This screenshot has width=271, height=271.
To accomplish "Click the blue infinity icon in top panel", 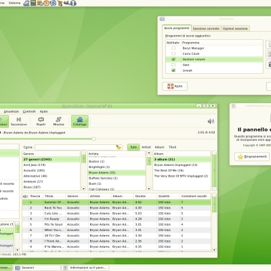I will click(53, 3).
